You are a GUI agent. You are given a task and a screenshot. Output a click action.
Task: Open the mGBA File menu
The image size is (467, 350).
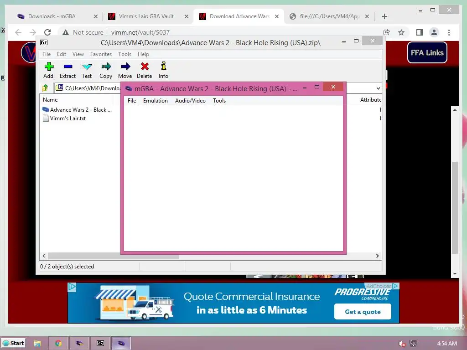[x=132, y=101]
